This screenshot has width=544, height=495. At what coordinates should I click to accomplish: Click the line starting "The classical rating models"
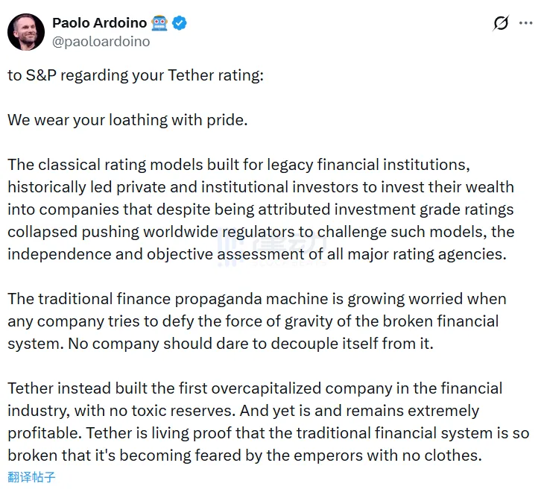(x=238, y=164)
